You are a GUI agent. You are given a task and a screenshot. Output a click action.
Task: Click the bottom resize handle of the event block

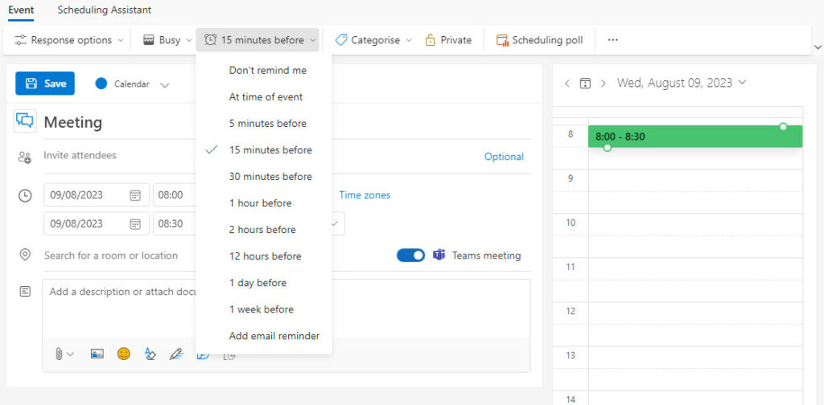coord(608,148)
